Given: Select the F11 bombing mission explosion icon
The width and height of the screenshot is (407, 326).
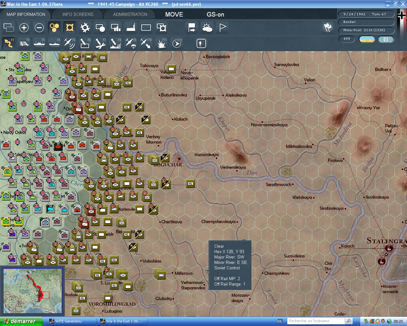Looking at the screenshot, I should point(161,43).
